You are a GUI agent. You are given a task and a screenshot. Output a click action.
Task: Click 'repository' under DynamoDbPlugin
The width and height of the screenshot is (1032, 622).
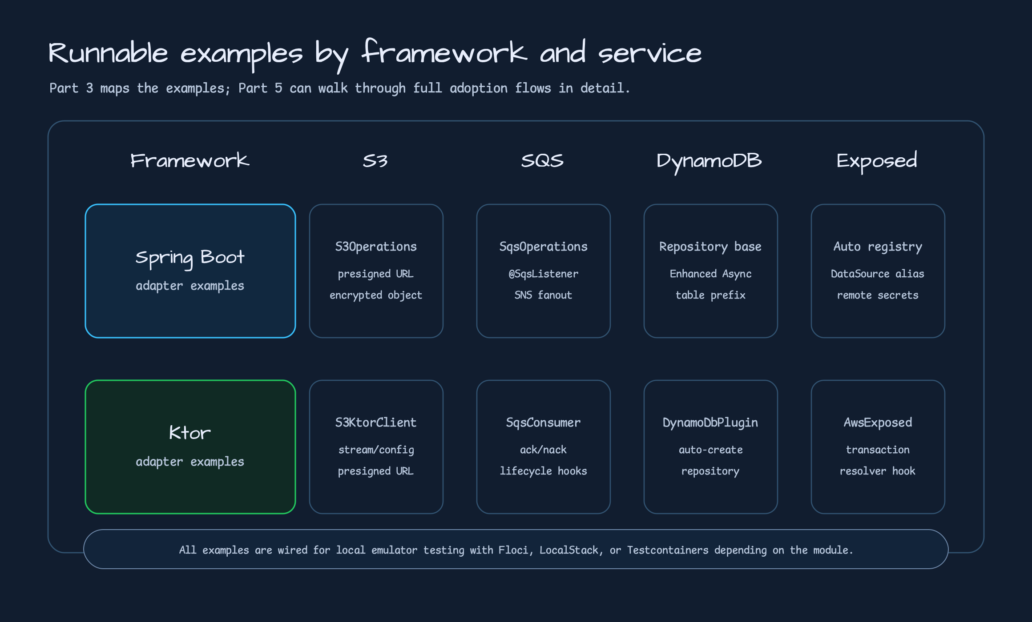pyautogui.click(x=710, y=471)
